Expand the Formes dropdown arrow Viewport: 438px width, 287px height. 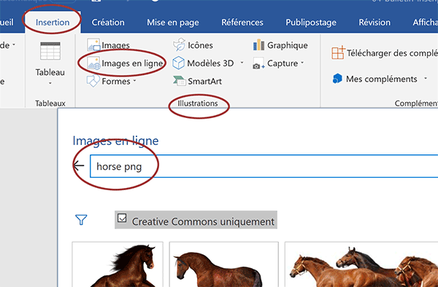pos(134,81)
